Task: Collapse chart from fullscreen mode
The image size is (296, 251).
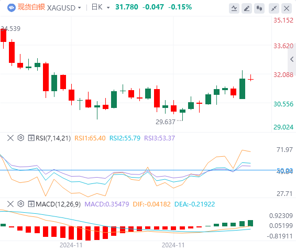Action: (274, 8)
